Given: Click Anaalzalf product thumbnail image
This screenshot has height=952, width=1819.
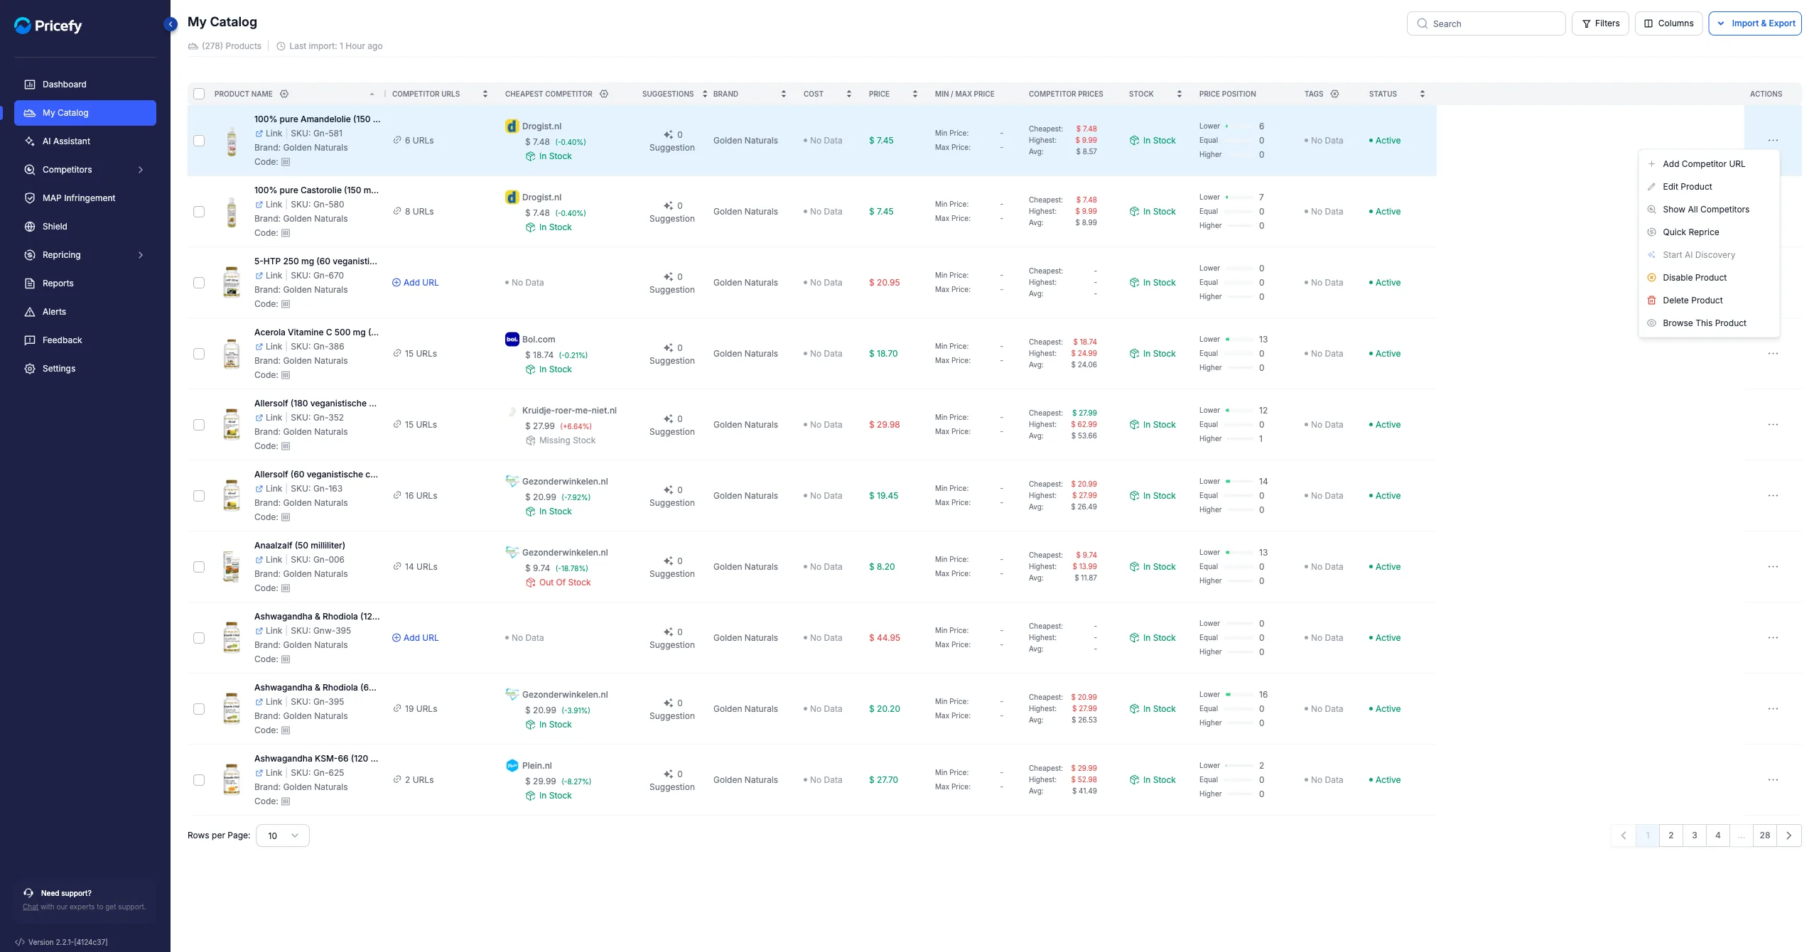Looking at the screenshot, I should [232, 567].
